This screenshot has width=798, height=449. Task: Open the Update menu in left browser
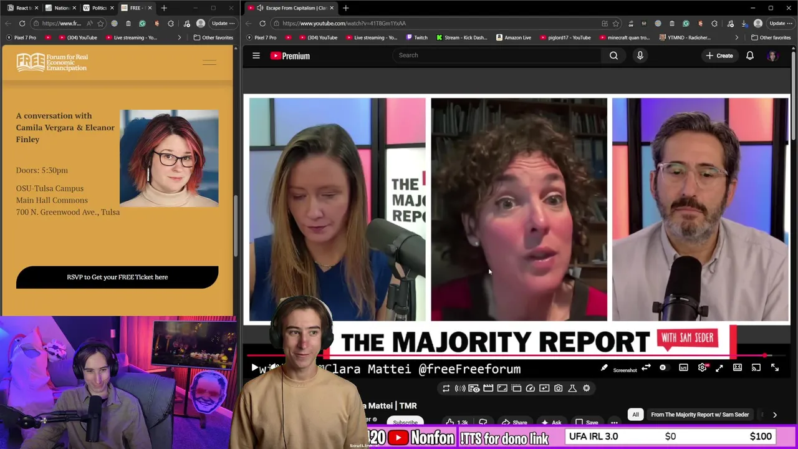(x=223, y=24)
